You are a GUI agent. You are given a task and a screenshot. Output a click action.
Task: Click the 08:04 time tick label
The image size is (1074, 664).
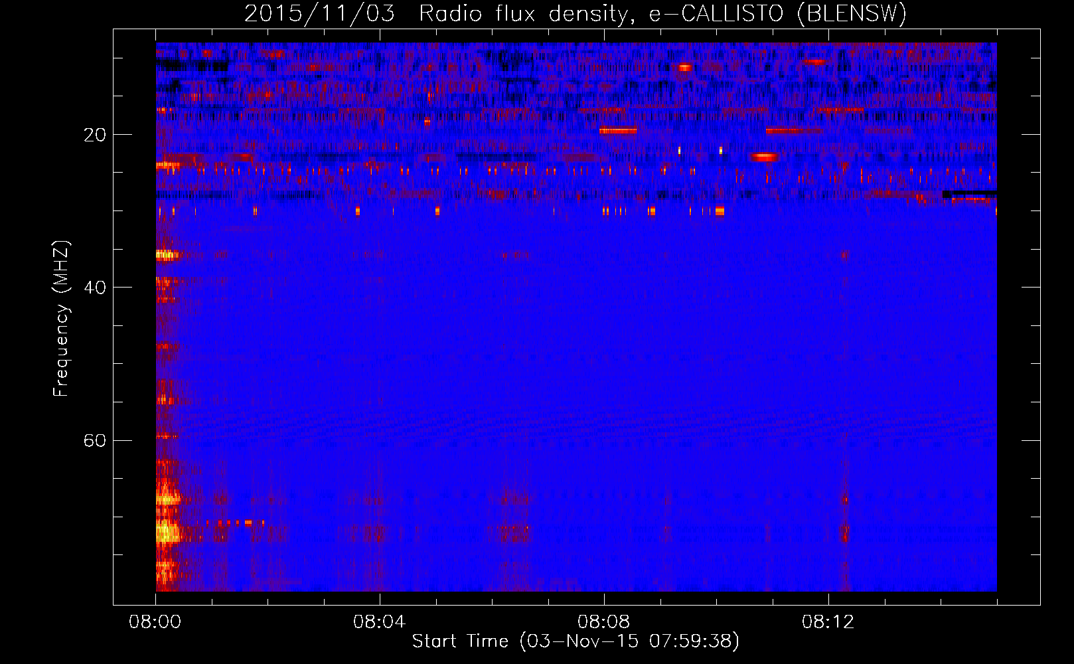tap(380, 622)
